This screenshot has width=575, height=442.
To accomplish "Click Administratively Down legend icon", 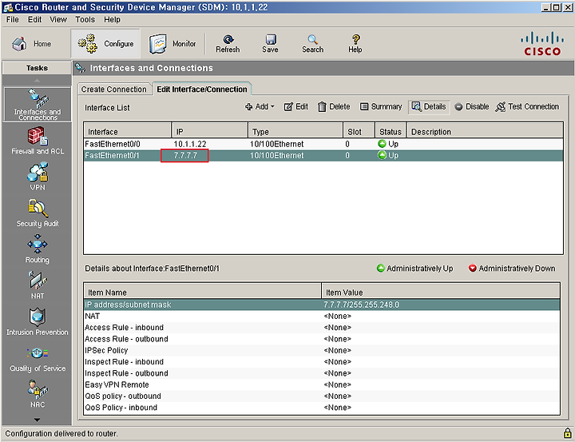I will click(473, 269).
